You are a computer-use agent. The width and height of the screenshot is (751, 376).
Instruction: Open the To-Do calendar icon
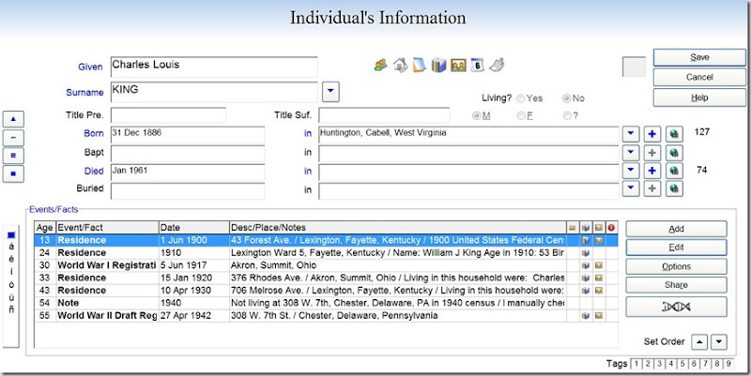(x=478, y=65)
